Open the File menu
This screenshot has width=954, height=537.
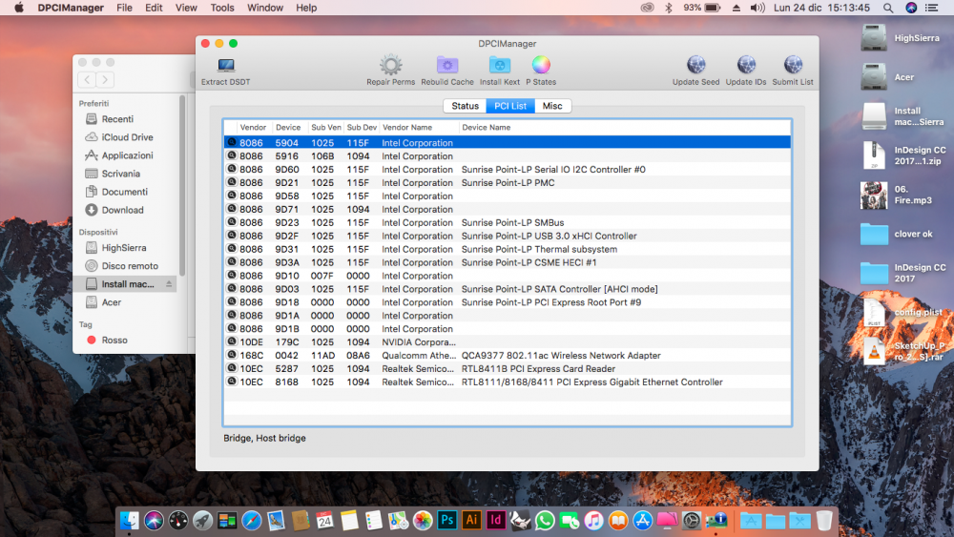(124, 8)
